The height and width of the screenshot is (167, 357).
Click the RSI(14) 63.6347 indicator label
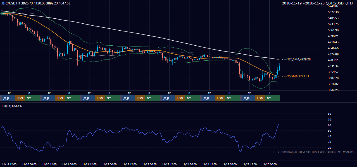(12, 106)
